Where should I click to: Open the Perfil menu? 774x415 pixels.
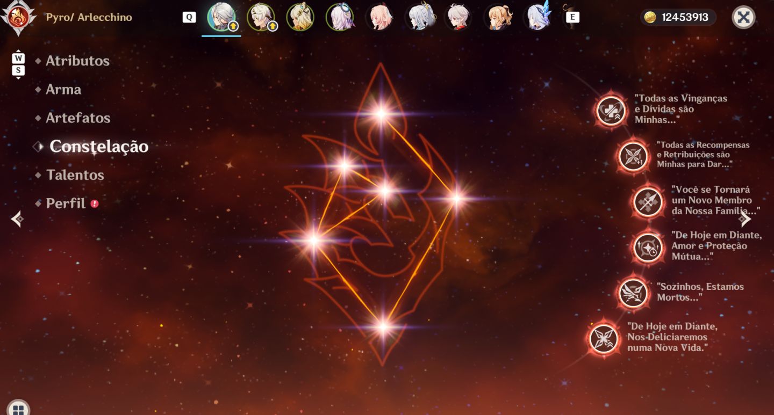(x=66, y=203)
